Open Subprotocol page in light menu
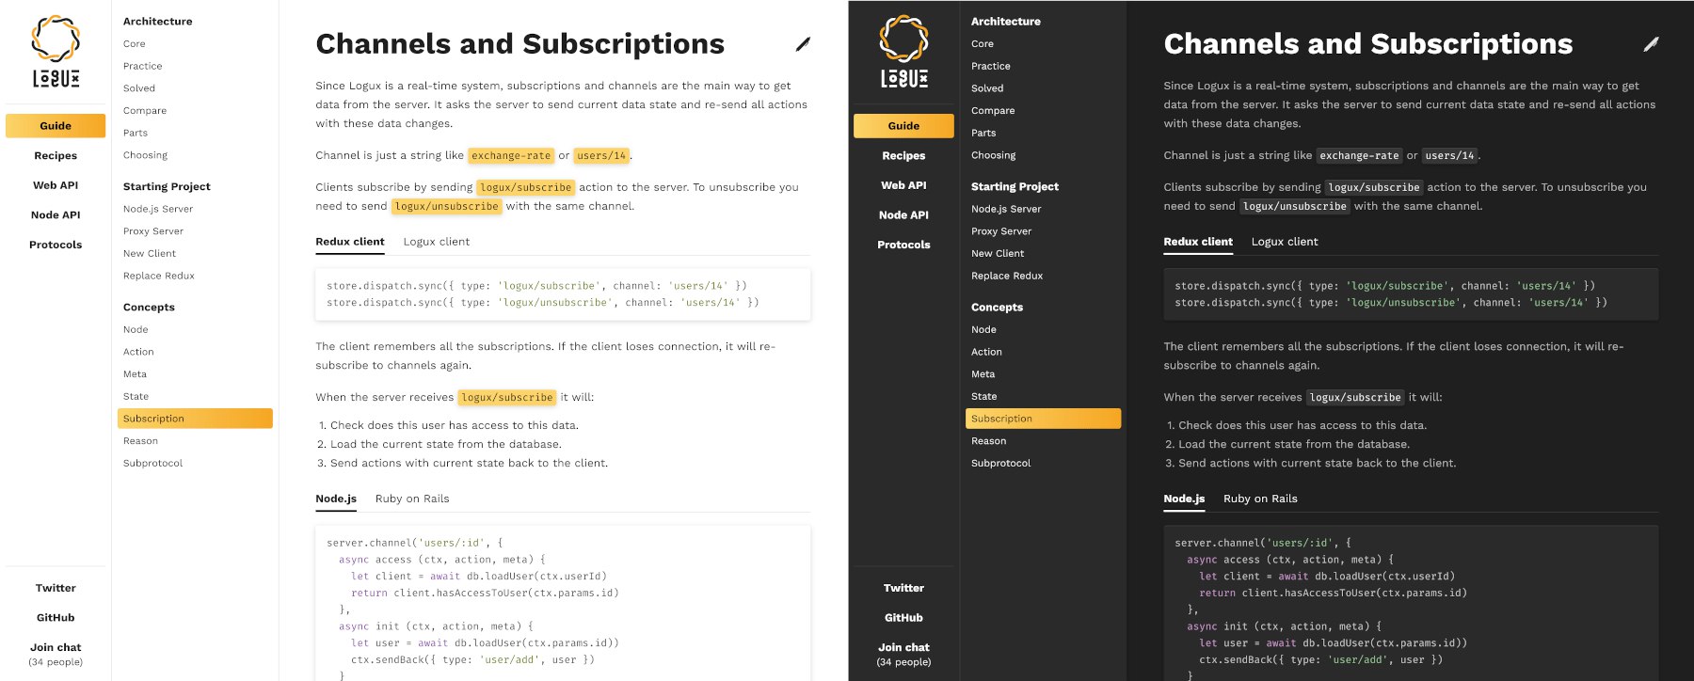Viewport: 1694px width, 681px height. coord(152,463)
